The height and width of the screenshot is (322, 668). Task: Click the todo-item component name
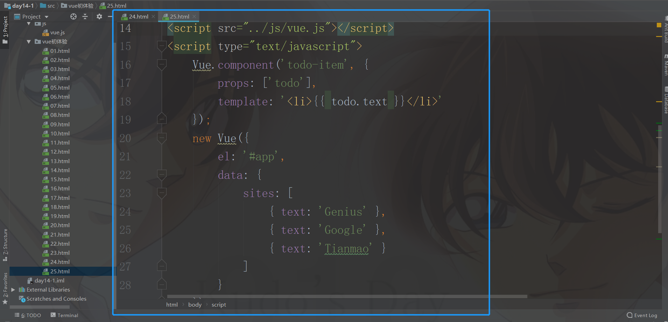point(316,65)
